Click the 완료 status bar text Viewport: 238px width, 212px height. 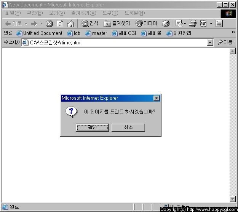tap(14, 207)
